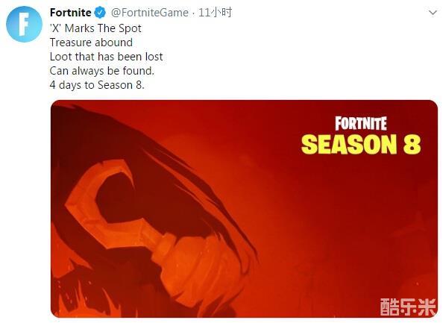443x323 pixels.
Task: Open the Fortnite profile avatar
Action: (x=25, y=24)
